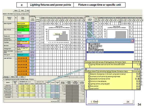
Task: Click the Clerical work cell for Lesson room row
Action: click(32, 42)
